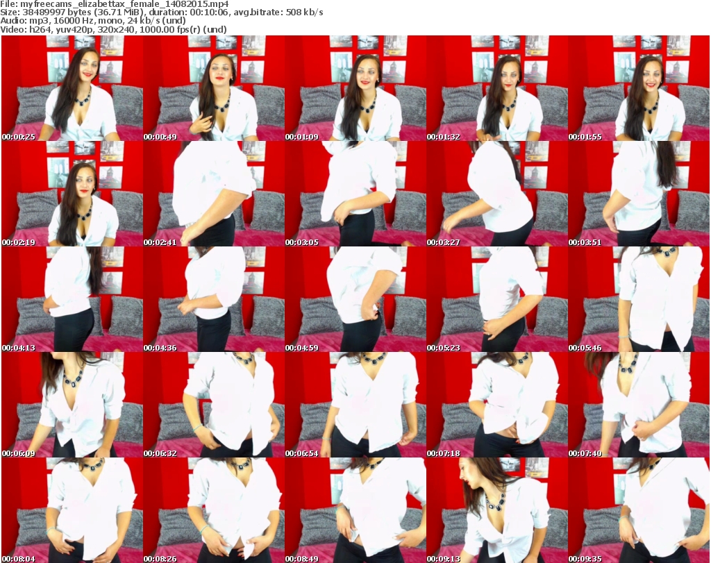Open the frame timestamped 00:01:09

pos(355,88)
